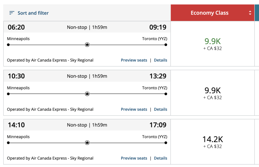Click the departure dot on the 06:20 route line
This screenshot has height=167, width=259.
point(8,45)
